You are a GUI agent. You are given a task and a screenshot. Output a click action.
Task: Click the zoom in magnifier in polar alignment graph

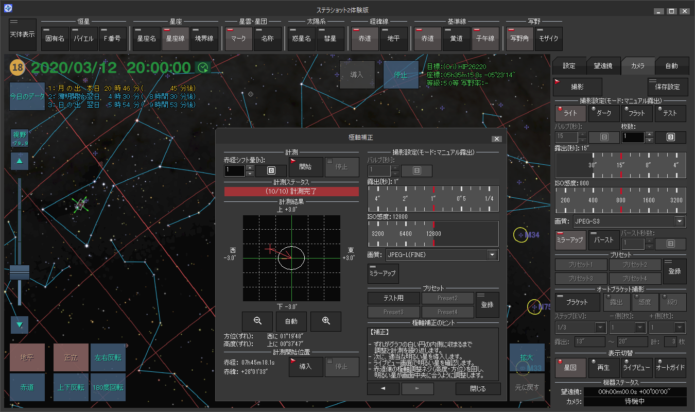tap(325, 321)
